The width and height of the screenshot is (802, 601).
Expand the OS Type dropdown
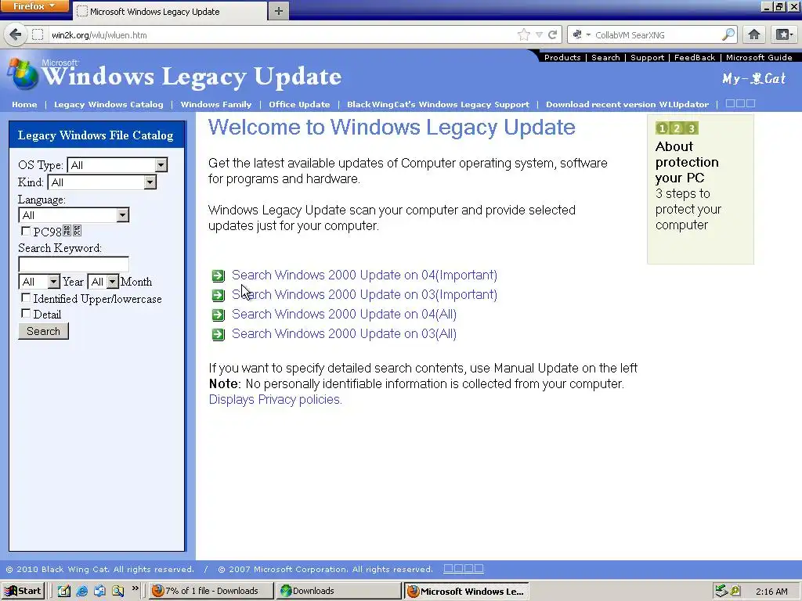(117, 164)
